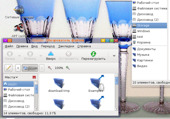Select the download-tmp folder
Image resolution: width=170 pixels, height=119 pixels.
coord(59,85)
